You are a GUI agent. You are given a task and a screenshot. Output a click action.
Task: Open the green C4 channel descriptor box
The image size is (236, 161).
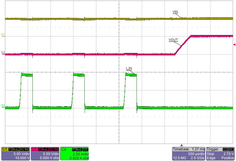coord(74,153)
